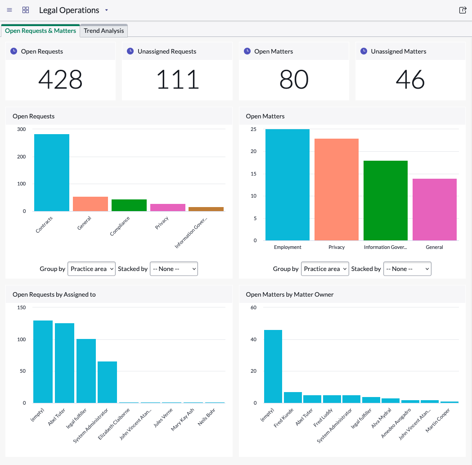The image size is (472, 465).
Task: Click the clock icon on Unassigned Matters card
Action: 364,51
